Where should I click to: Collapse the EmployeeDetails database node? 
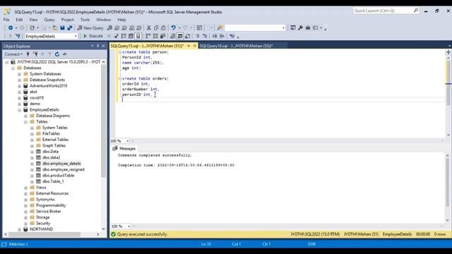20,110
